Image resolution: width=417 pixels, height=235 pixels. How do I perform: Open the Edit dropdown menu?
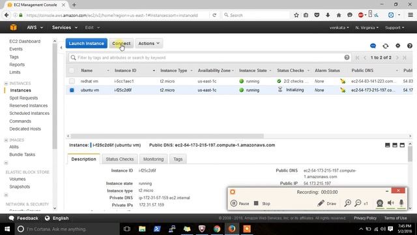[93, 27]
